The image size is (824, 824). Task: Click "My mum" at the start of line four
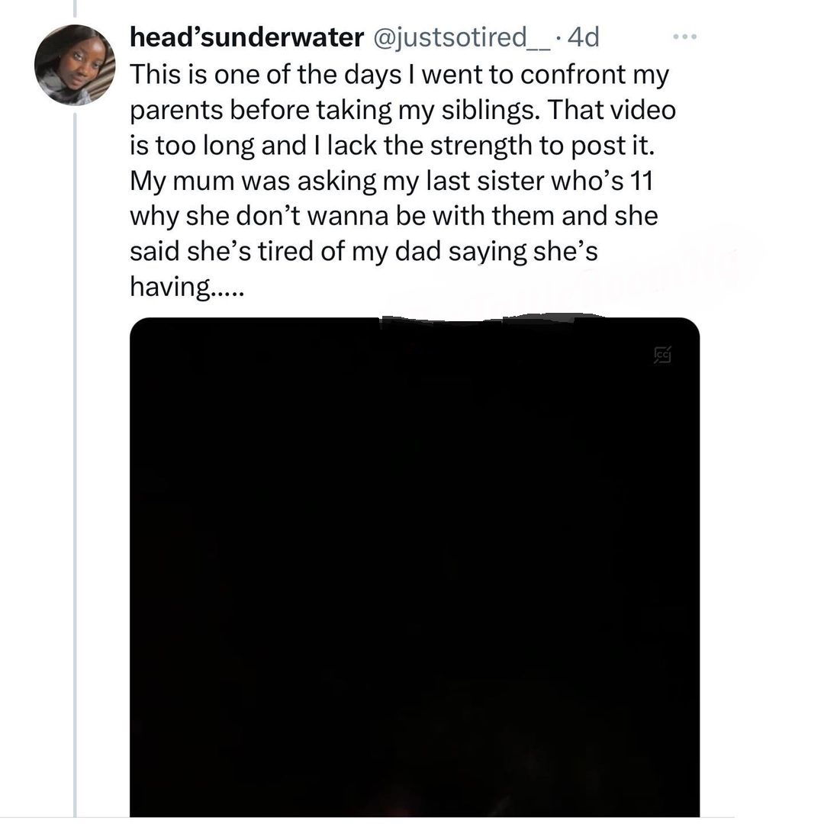pos(172,182)
